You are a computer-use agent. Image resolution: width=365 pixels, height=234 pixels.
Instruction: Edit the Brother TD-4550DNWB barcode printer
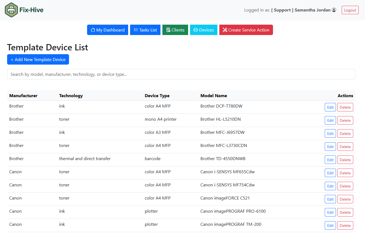[x=330, y=160]
